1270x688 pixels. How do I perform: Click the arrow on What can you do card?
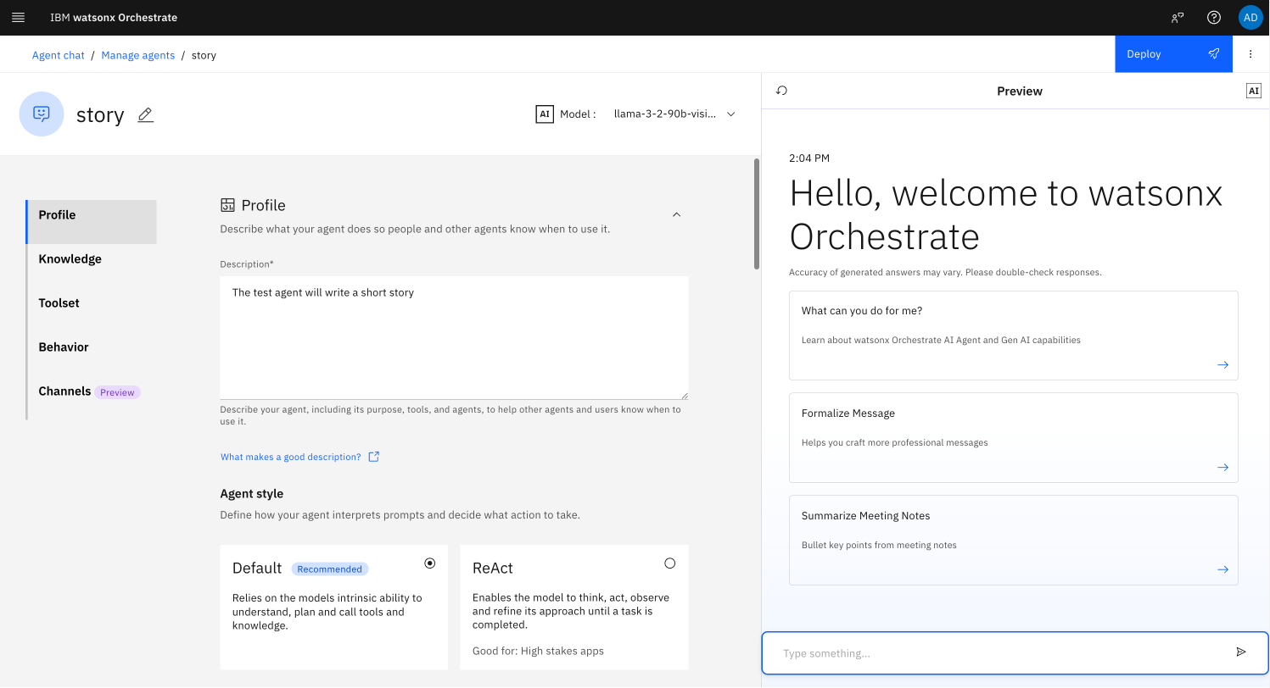pyautogui.click(x=1222, y=364)
